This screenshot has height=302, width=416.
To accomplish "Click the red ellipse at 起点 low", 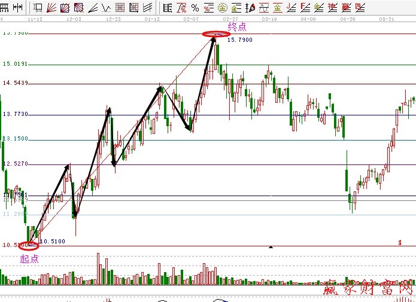I will click(28, 245).
